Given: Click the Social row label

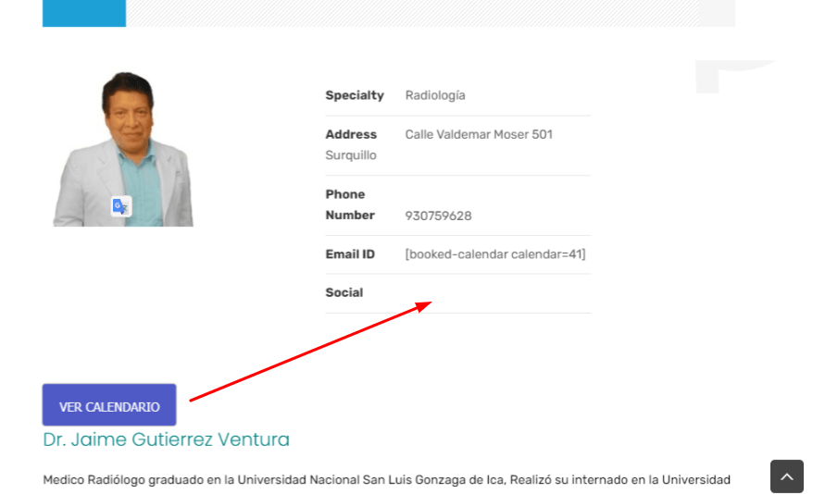Looking at the screenshot, I should (344, 292).
